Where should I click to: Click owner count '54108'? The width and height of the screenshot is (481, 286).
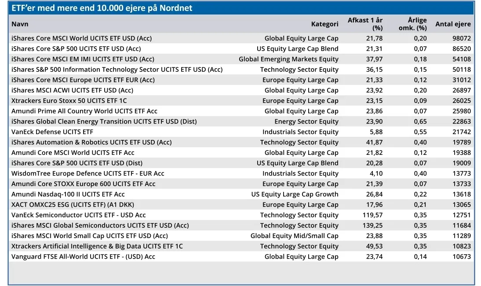tap(462, 59)
